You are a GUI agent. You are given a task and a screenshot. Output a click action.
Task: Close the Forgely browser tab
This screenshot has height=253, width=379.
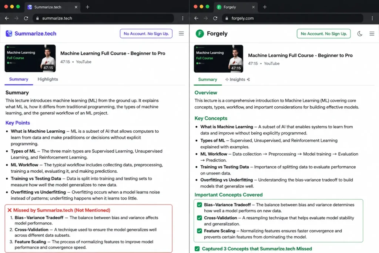(x=253, y=7)
